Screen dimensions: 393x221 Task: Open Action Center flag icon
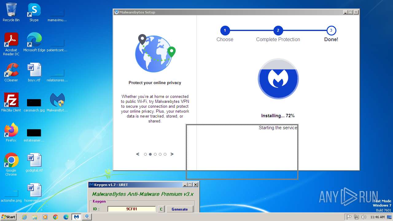tap(349, 217)
